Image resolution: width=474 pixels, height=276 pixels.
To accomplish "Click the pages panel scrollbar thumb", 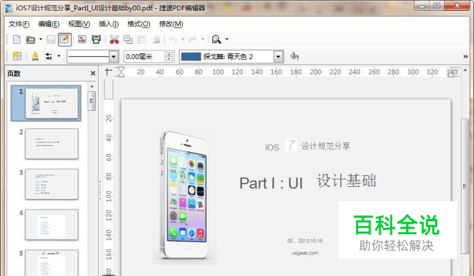I will (92, 101).
